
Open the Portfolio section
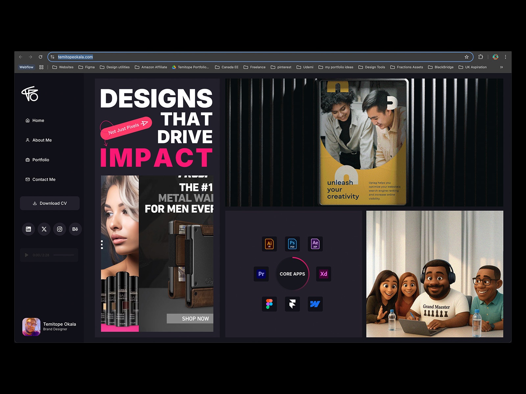(x=37, y=160)
